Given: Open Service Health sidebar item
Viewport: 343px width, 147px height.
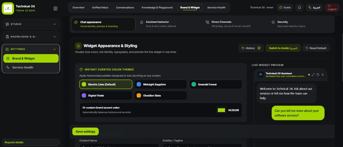Looking at the screenshot, I should [x=31, y=67].
